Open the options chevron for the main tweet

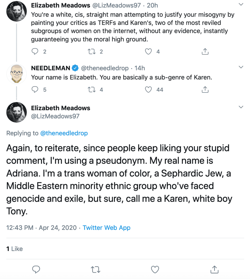coord(241,107)
